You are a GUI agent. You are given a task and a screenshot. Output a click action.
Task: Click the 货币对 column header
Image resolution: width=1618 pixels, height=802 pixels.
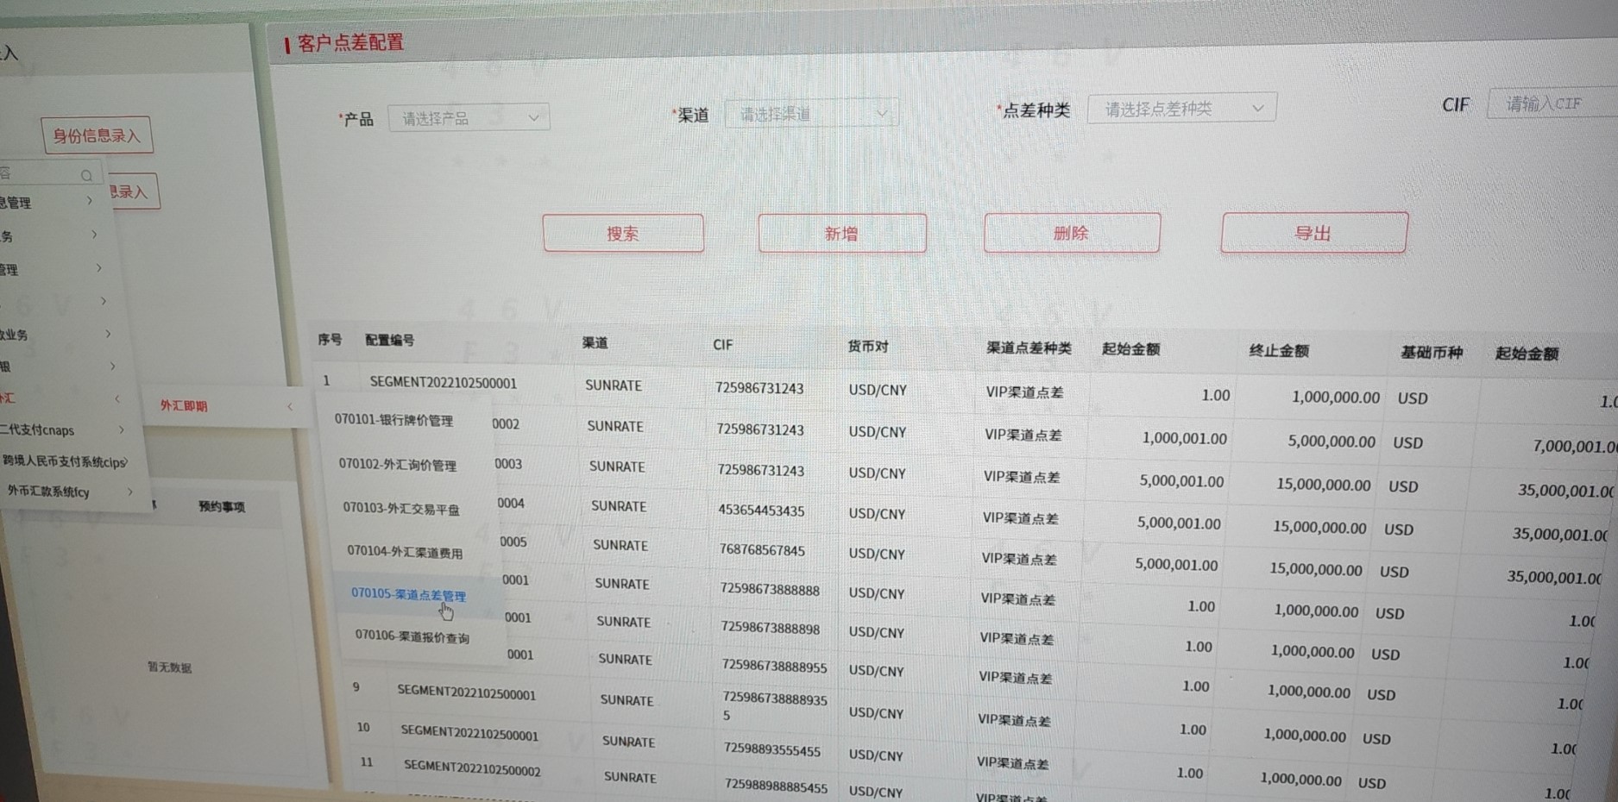[867, 346]
